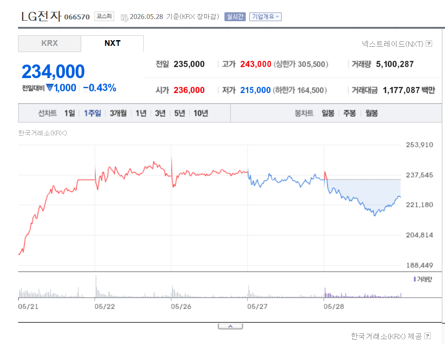Screen dimensions: 445x344
Task: Click the 실시간 button
Action: (235, 17)
